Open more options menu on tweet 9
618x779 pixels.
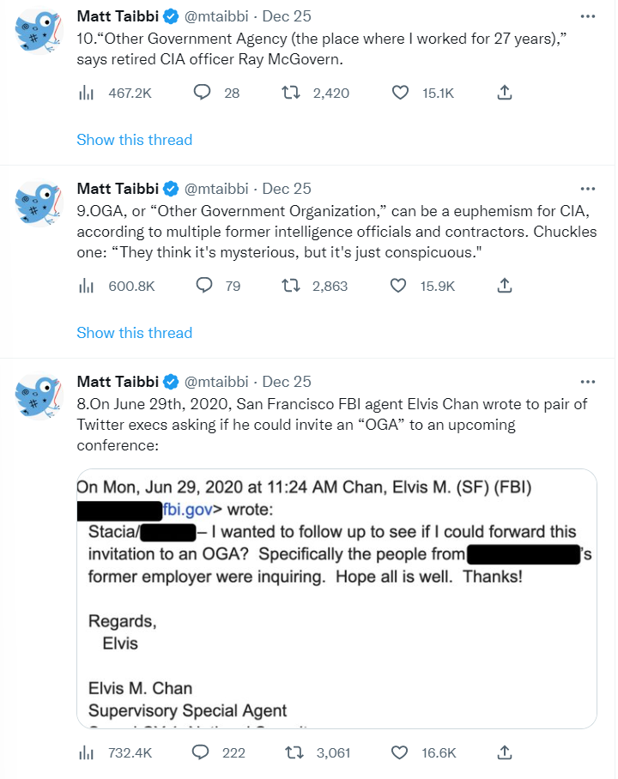click(x=587, y=189)
